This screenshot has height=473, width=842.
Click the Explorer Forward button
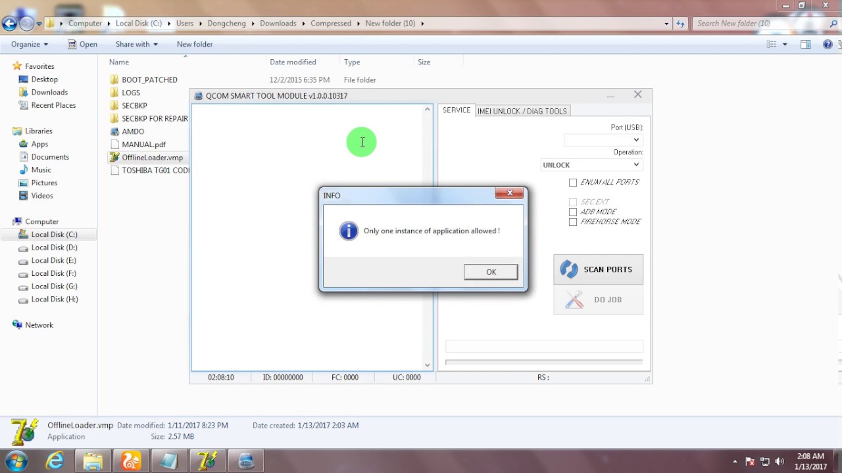pos(26,24)
